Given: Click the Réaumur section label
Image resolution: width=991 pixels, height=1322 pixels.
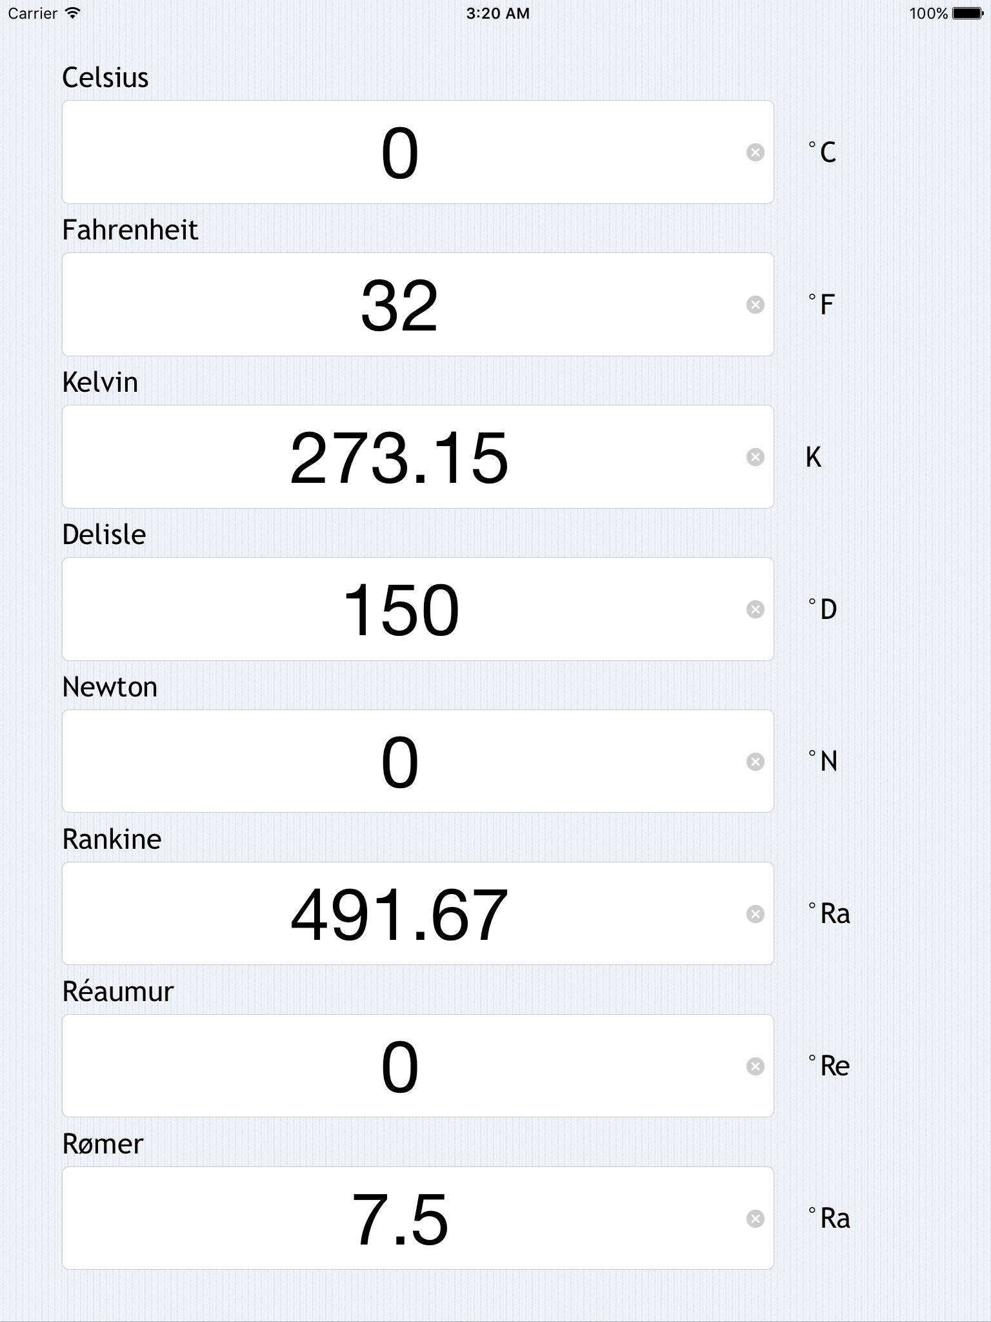Looking at the screenshot, I should [x=117, y=991].
